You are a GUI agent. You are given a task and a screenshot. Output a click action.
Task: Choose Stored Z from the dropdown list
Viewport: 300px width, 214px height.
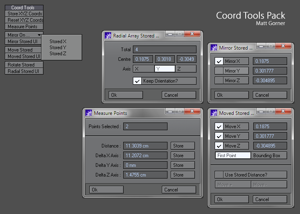coord(58,54)
